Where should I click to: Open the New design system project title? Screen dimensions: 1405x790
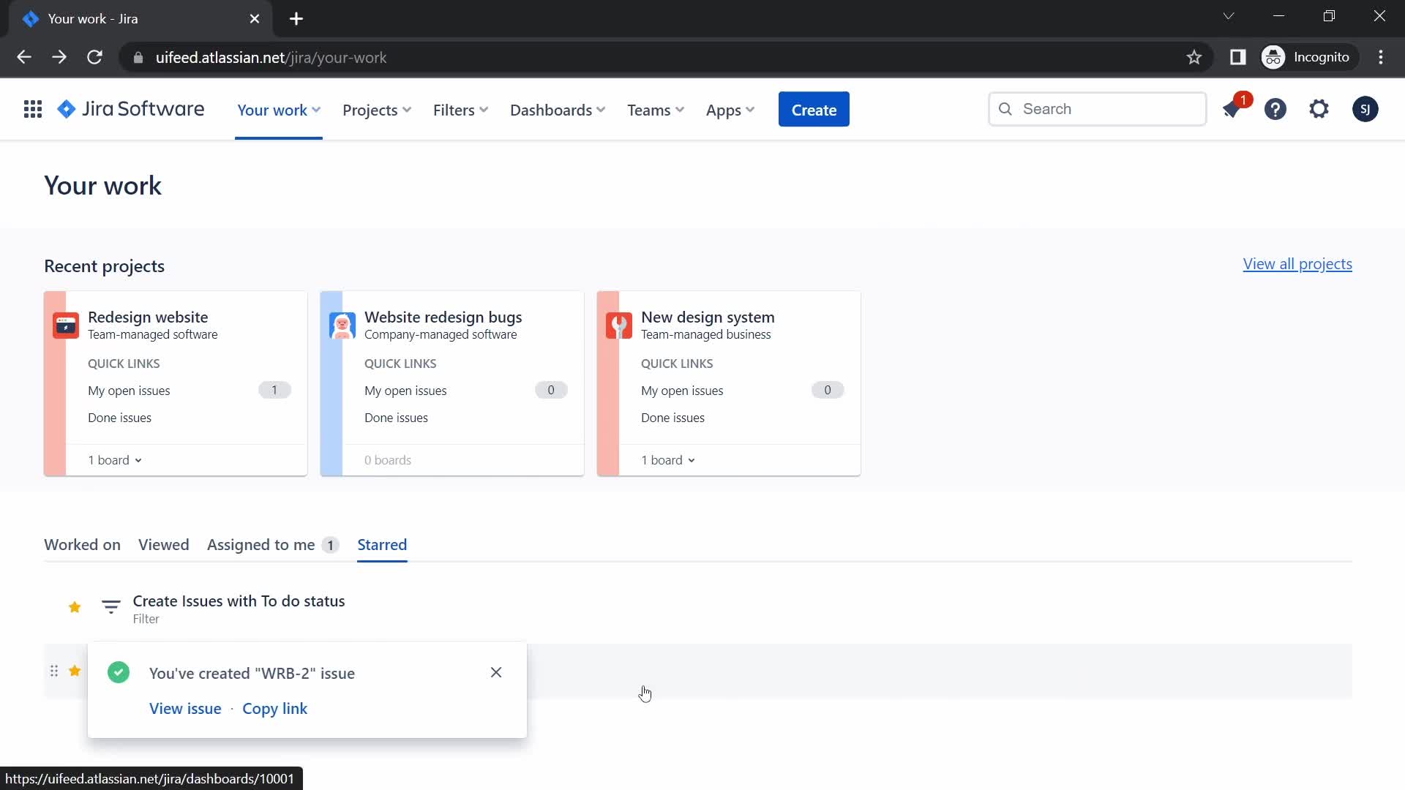coord(708,317)
